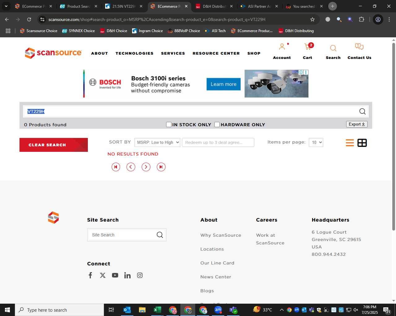Switch to grid view layout
This screenshot has width=396, height=316.
pos(362,143)
